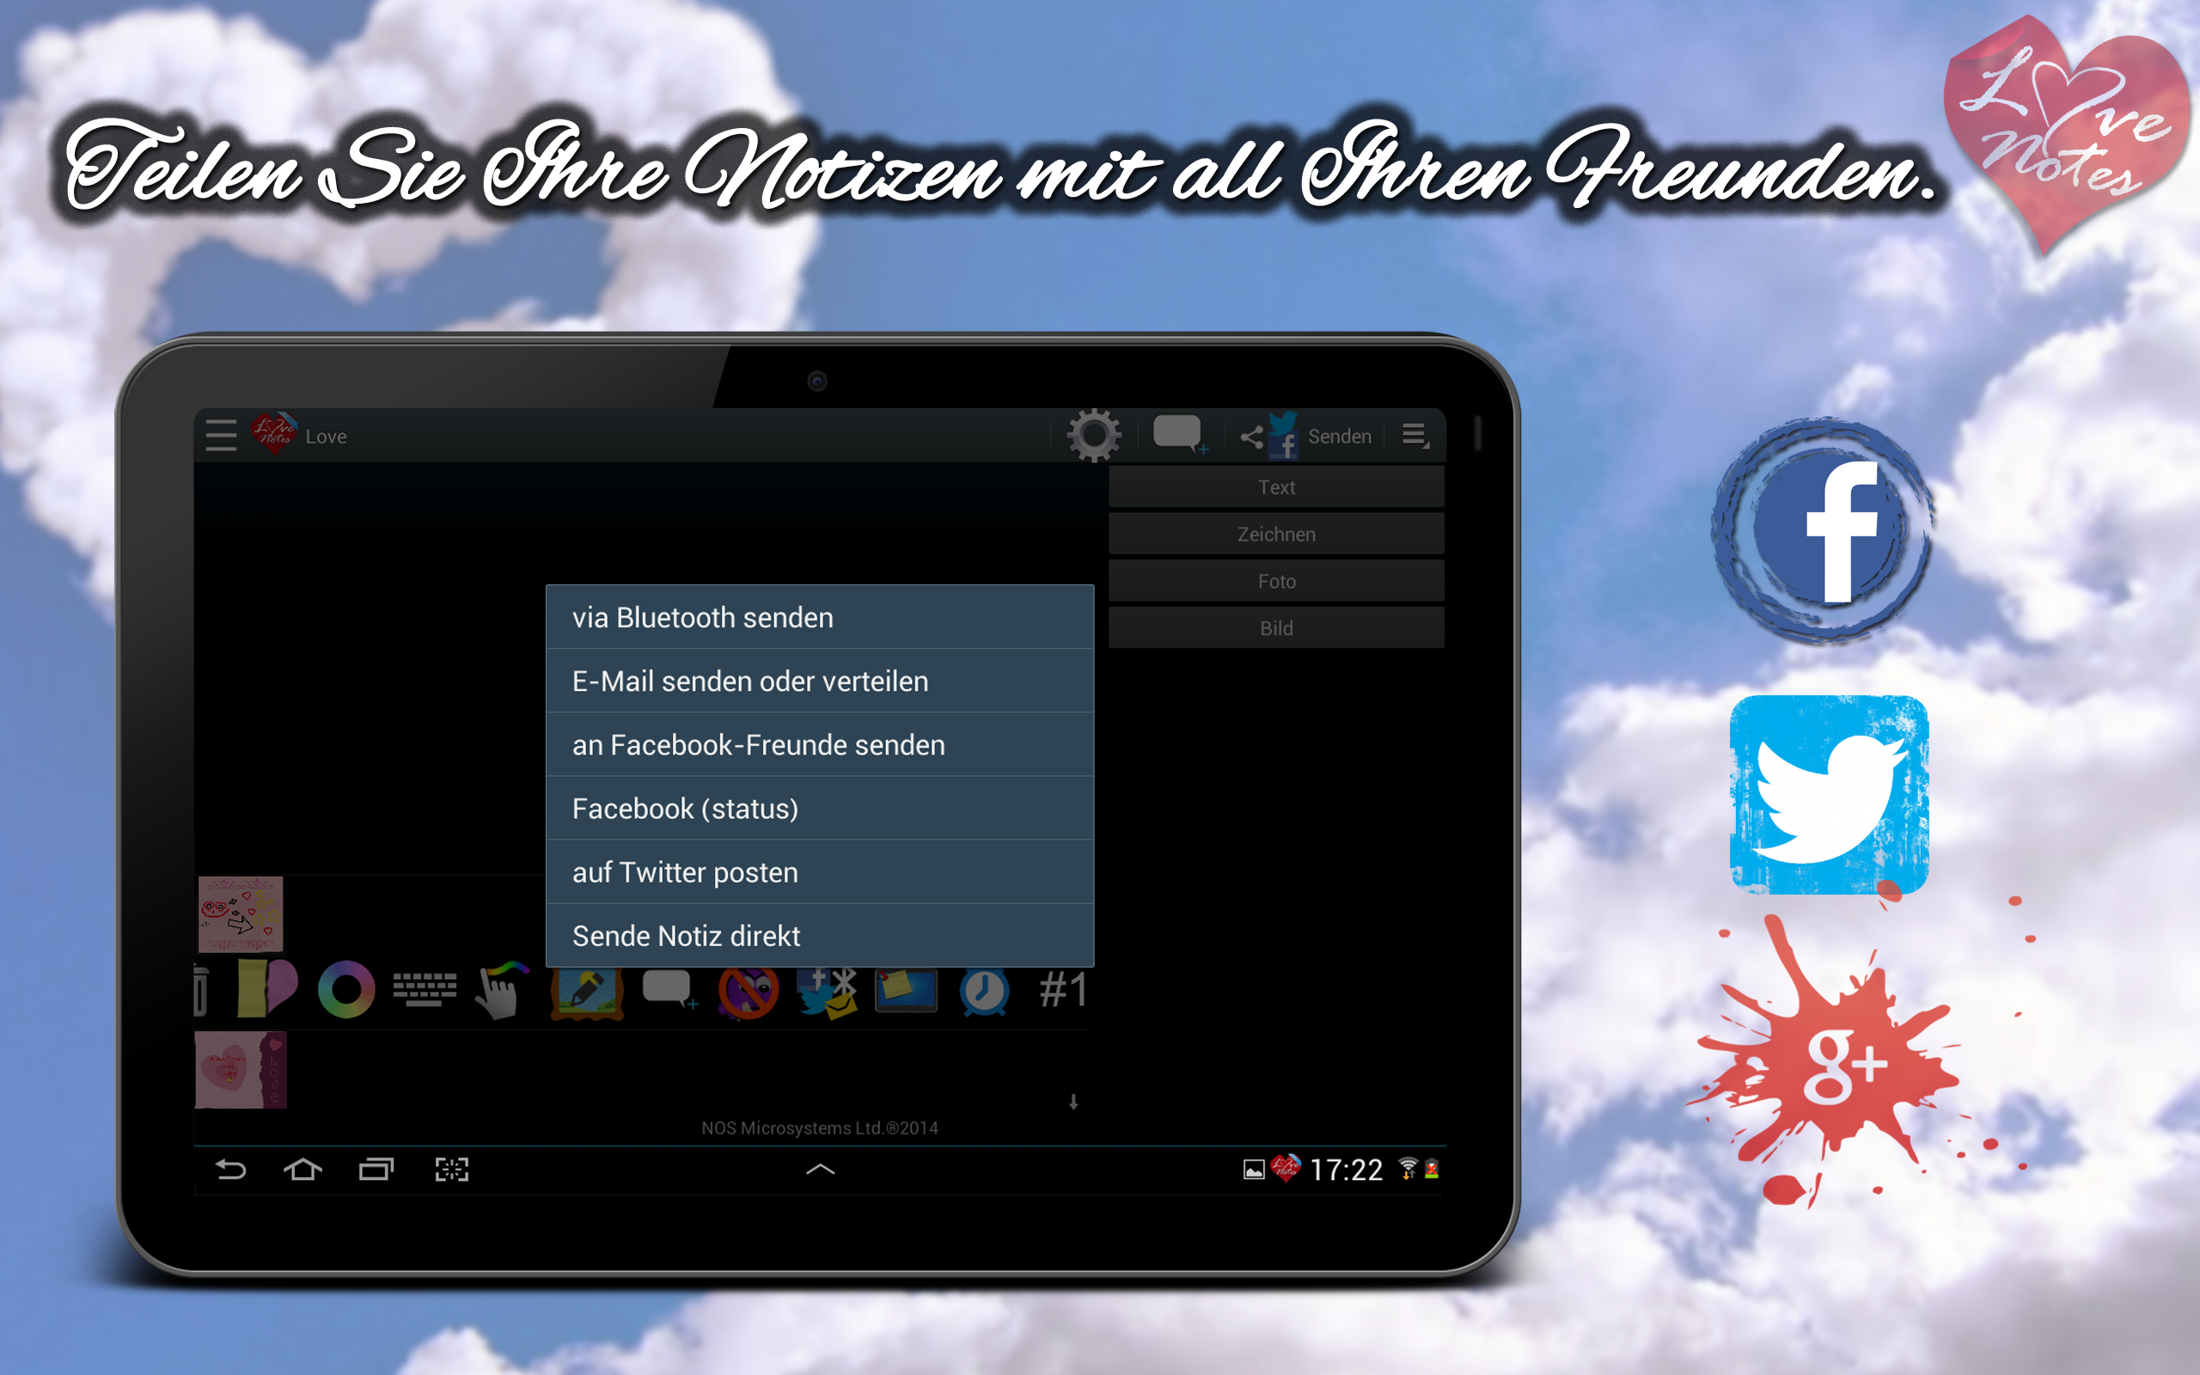This screenshot has width=2200, height=1375.
Task: Set a reminder via alarm clock icon
Action: click(985, 992)
